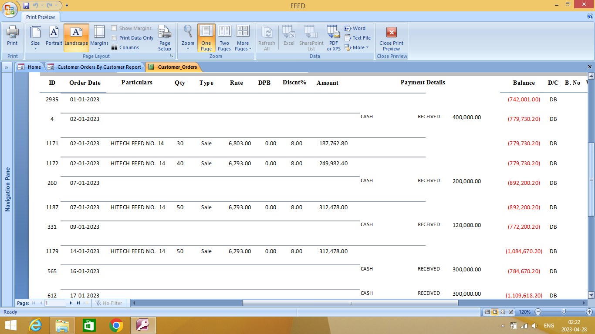The height and width of the screenshot is (334, 595).
Task: Open Internet Explorer from taskbar
Action: pos(35,325)
